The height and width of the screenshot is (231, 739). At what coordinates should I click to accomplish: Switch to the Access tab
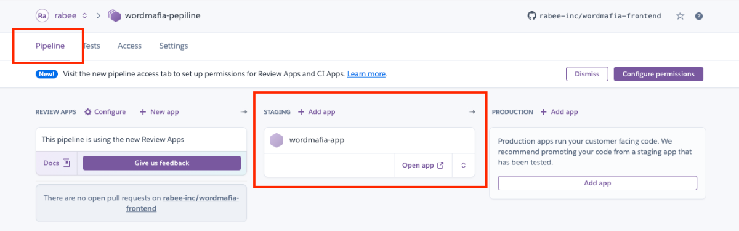pyautogui.click(x=129, y=46)
